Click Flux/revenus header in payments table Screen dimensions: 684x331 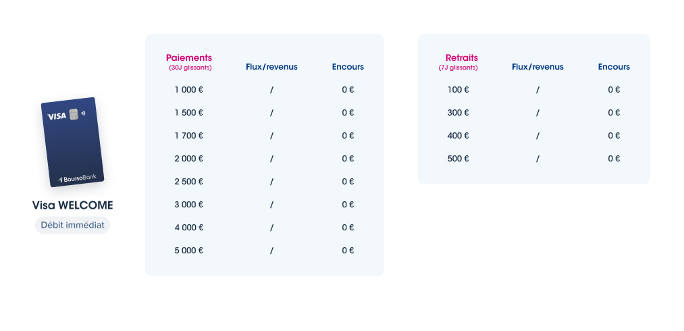click(271, 67)
